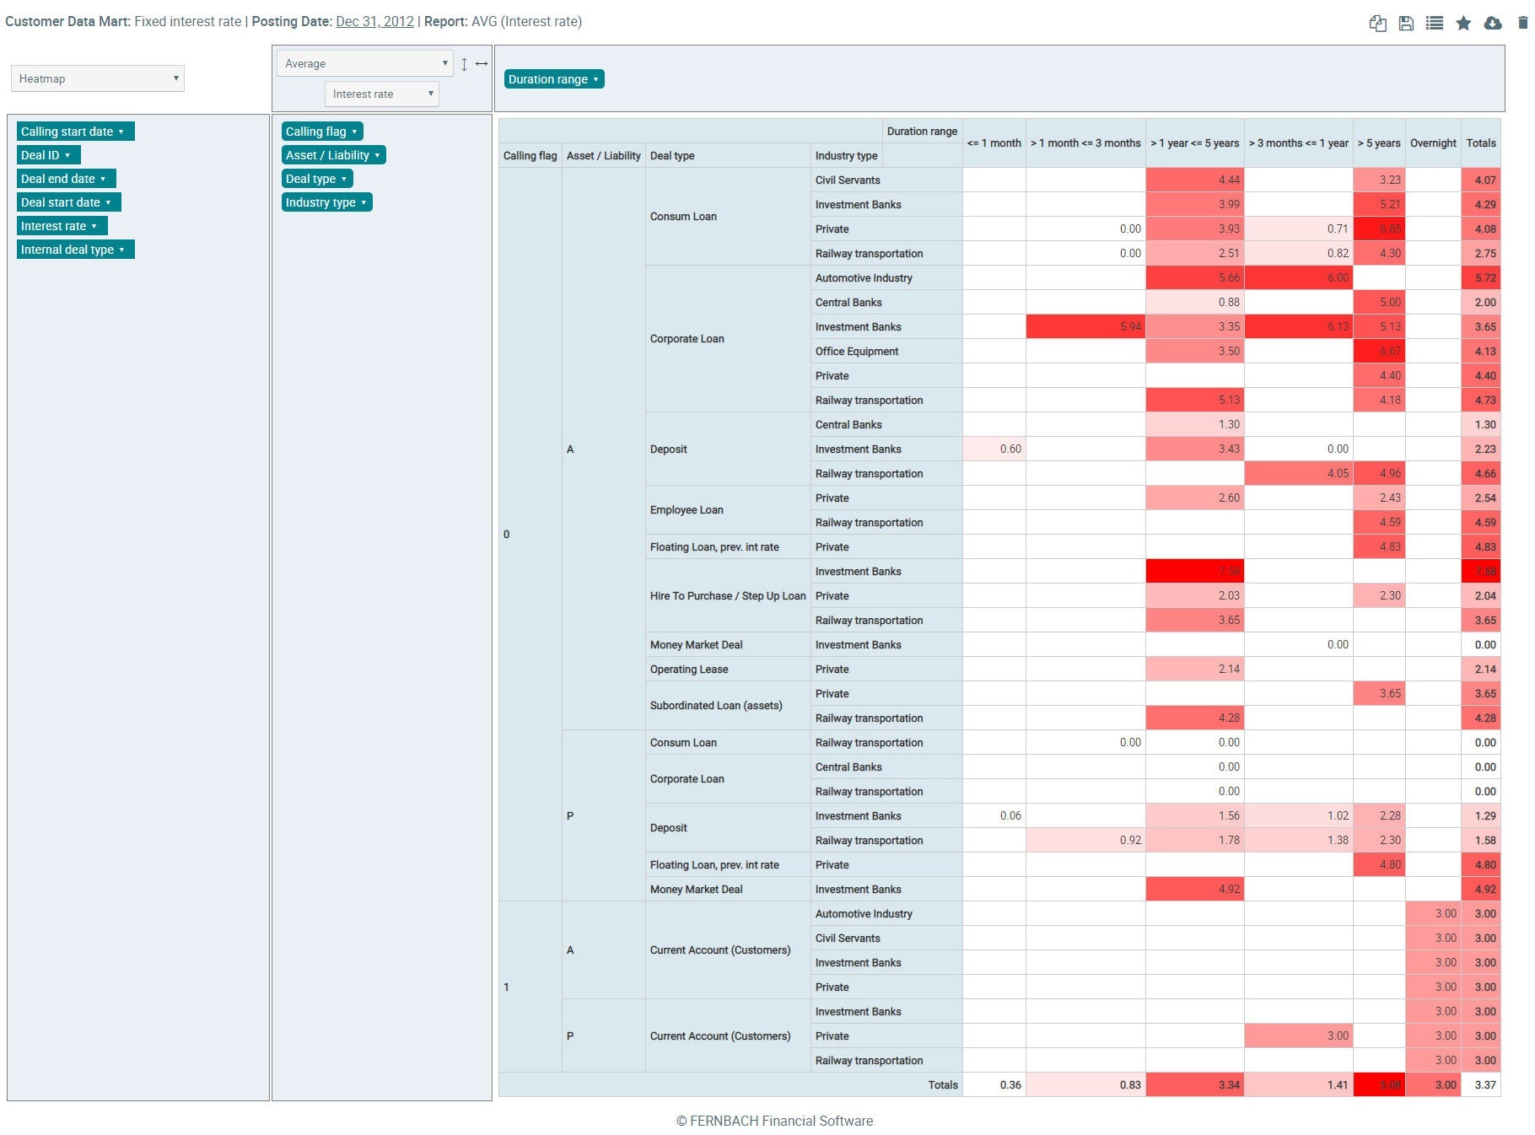Click the horizontal column sort arrow
The height and width of the screenshot is (1135, 1535).
(482, 64)
